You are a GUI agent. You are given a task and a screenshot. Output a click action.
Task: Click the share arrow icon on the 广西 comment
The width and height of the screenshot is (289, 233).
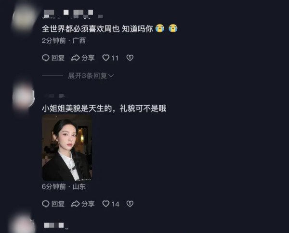coord(76,58)
